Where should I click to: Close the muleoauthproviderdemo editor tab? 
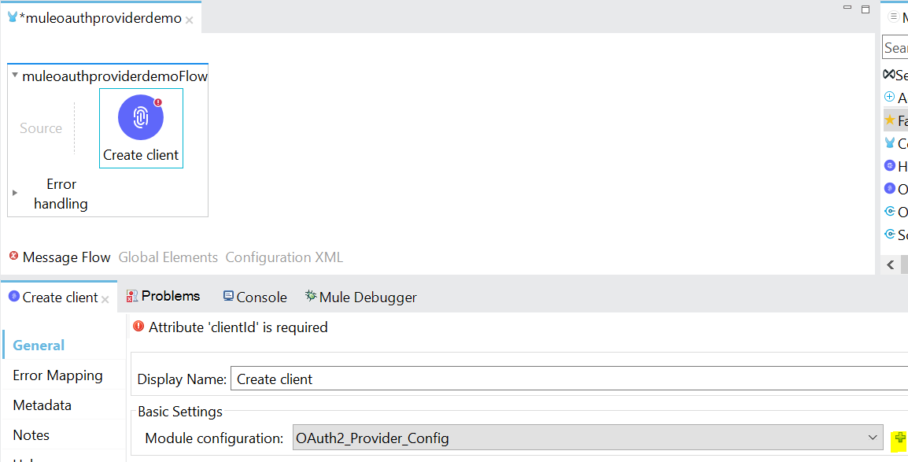pos(190,20)
